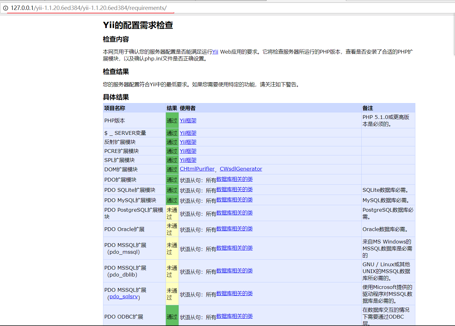Viewport: 455px width, 326px height.
Task: Open 数据库相关的类 link in PDO ODBC row
Action: point(235,316)
